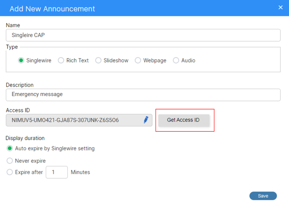
Task: Save the new announcement
Action: (x=263, y=196)
